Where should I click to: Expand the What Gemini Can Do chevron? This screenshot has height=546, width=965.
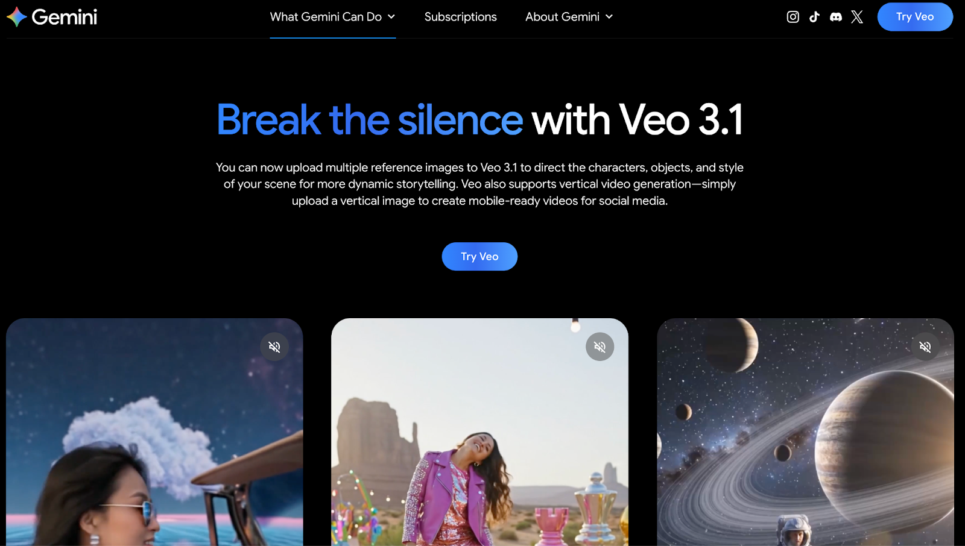click(x=391, y=17)
